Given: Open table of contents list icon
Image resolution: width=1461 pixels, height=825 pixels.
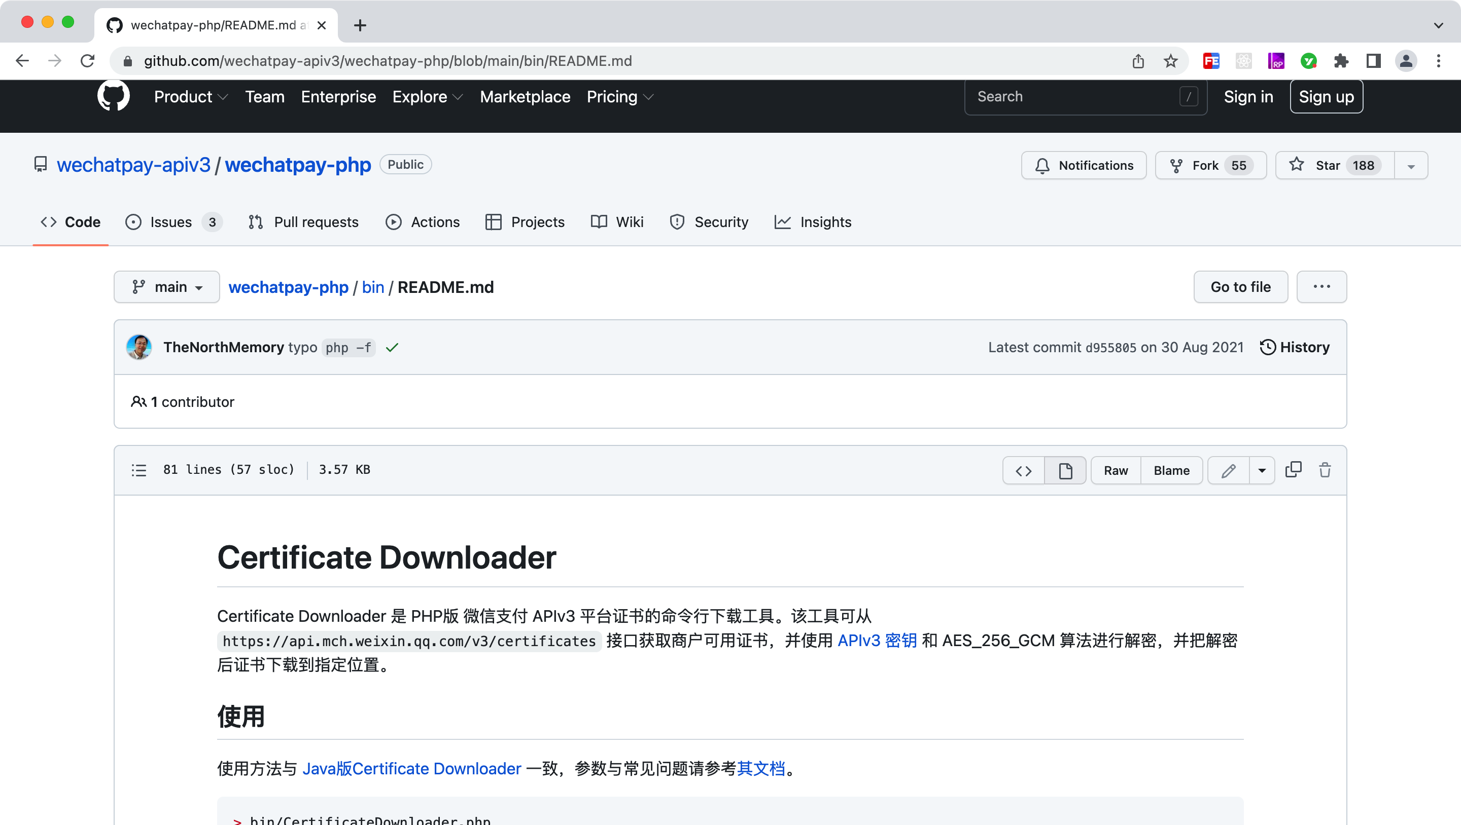Looking at the screenshot, I should coord(139,470).
